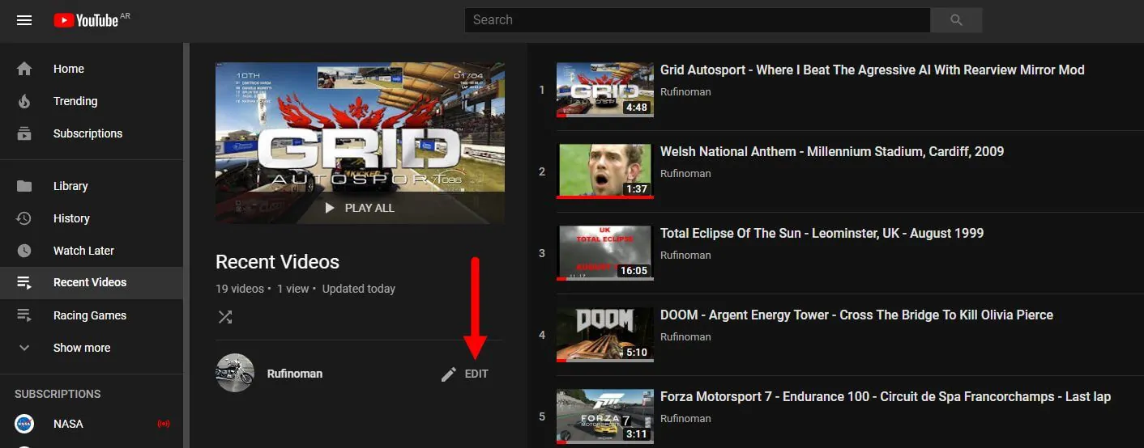This screenshot has width=1144, height=448.
Task: Click Rufinoman under Welsh National Anthem
Action: 685,174
